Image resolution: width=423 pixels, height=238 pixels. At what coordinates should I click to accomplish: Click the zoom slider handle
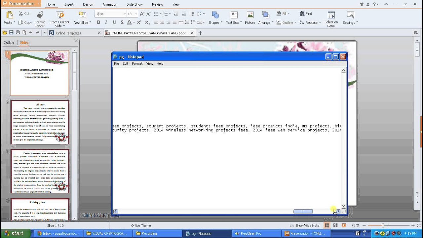click(x=383, y=225)
